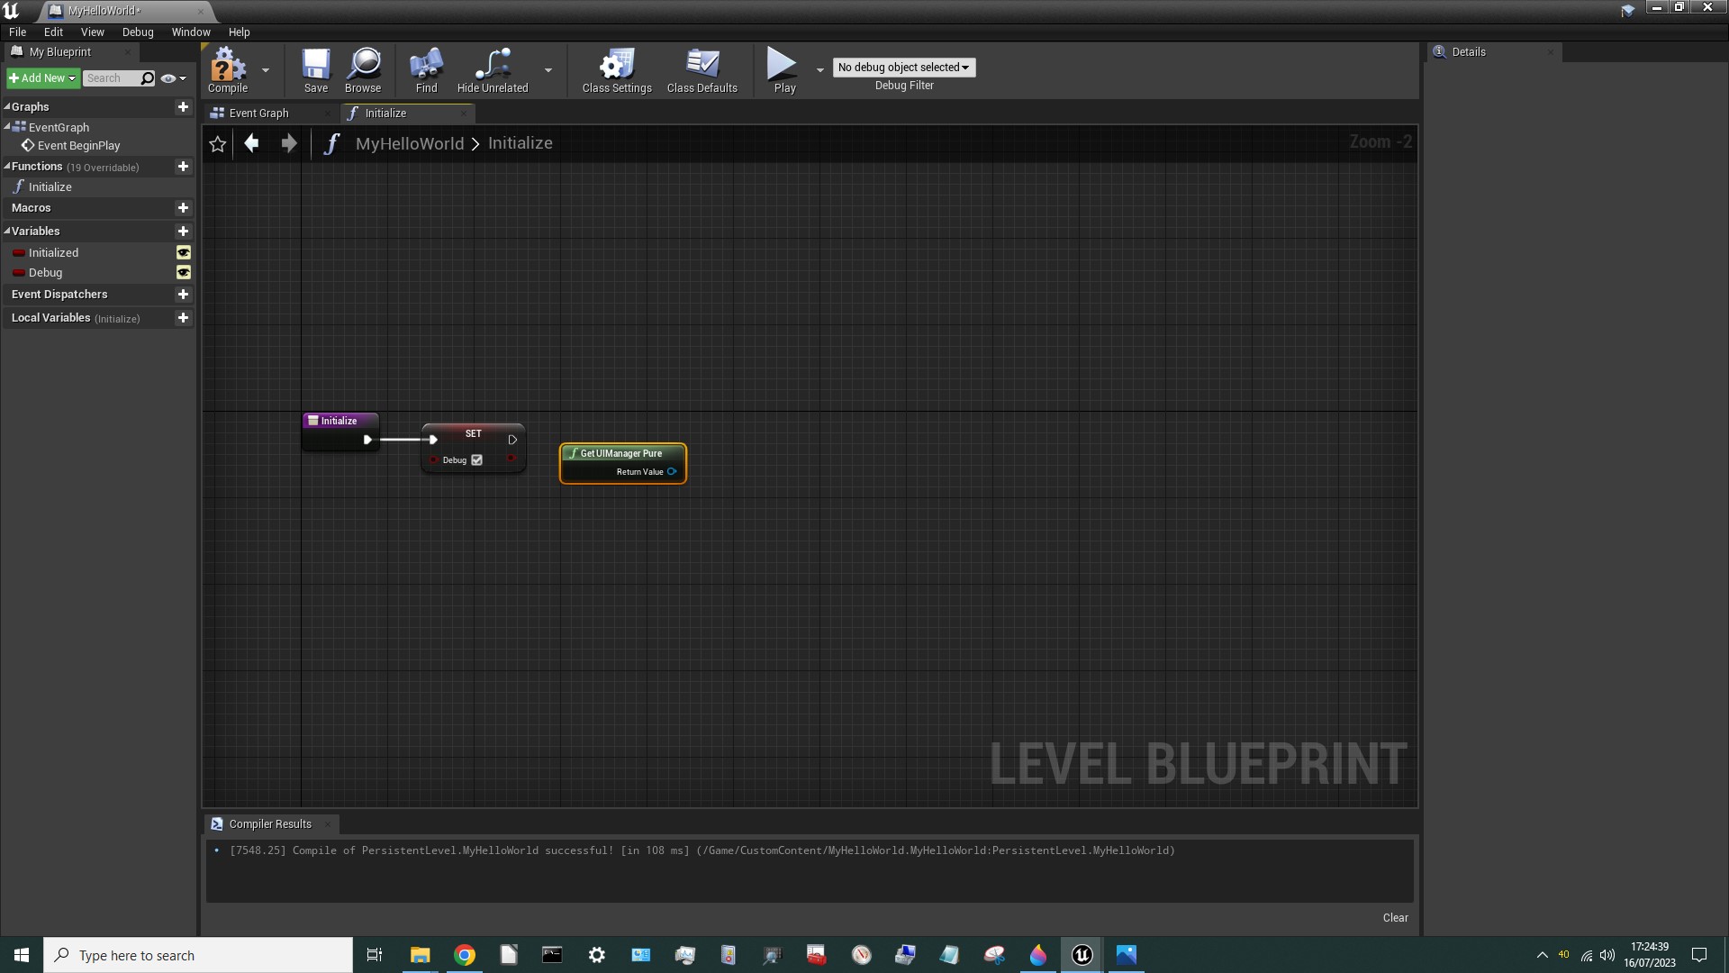Add a new function with Functions plus
Image resolution: width=1729 pixels, height=973 pixels.
tap(183, 167)
